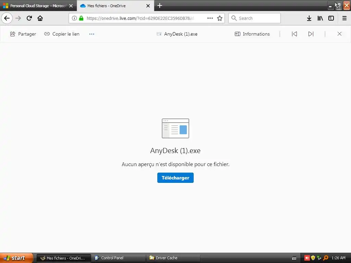Click the yellow security shield tray icon

tap(313, 258)
